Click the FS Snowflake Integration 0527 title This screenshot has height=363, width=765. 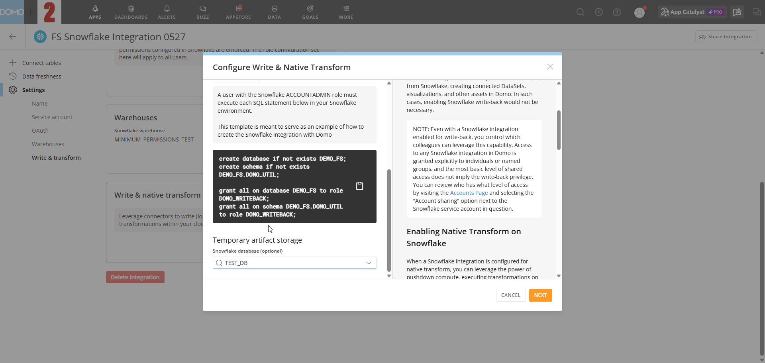coord(118,37)
